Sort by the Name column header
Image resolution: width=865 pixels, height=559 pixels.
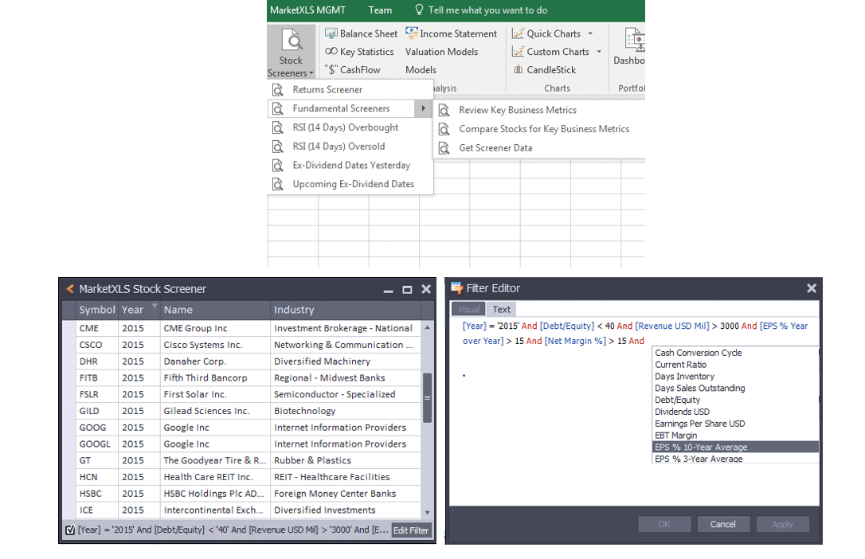215,310
